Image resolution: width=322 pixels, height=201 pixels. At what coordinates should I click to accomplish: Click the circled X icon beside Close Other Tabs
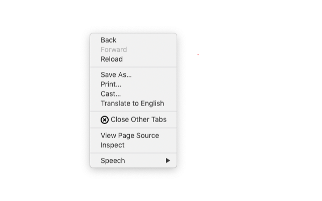(105, 120)
